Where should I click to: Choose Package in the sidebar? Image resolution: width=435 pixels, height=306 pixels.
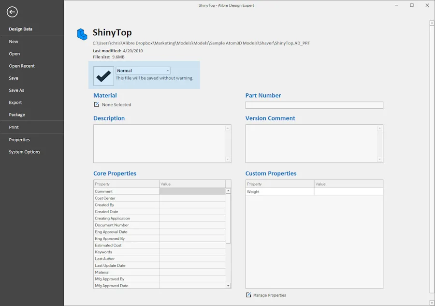point(17,115)
